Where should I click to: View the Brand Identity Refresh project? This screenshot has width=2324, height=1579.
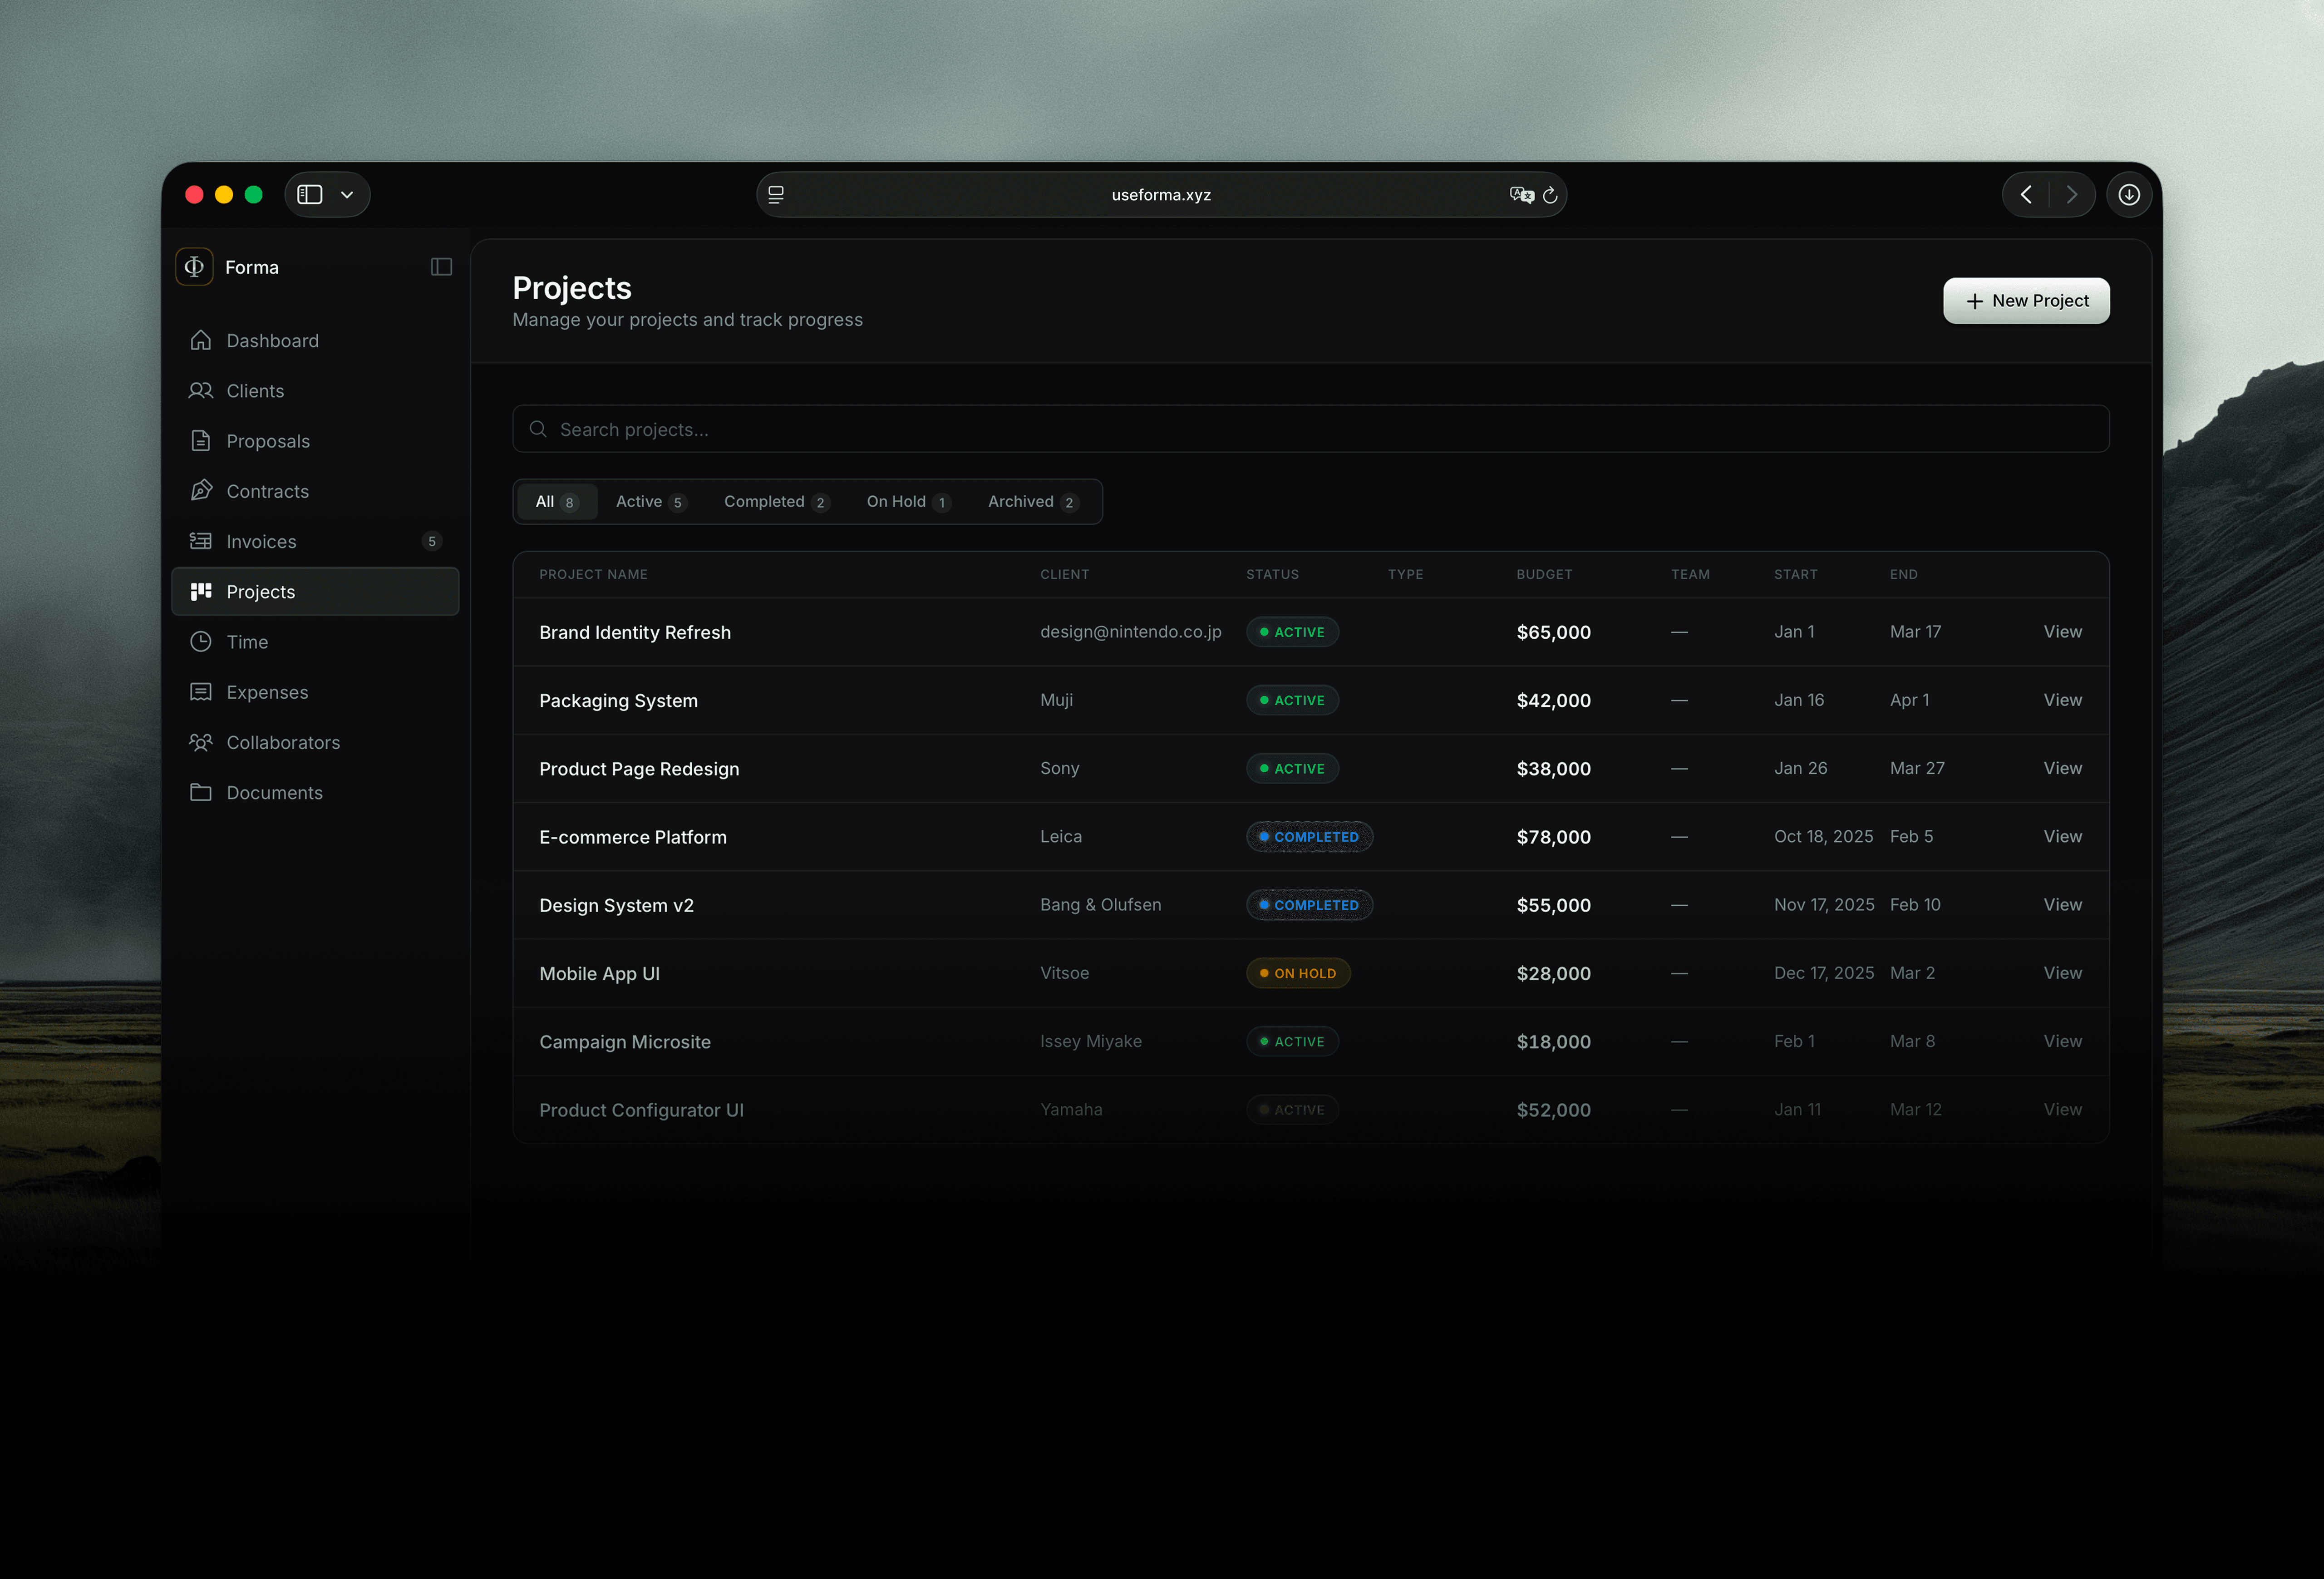click(2062, 632)
